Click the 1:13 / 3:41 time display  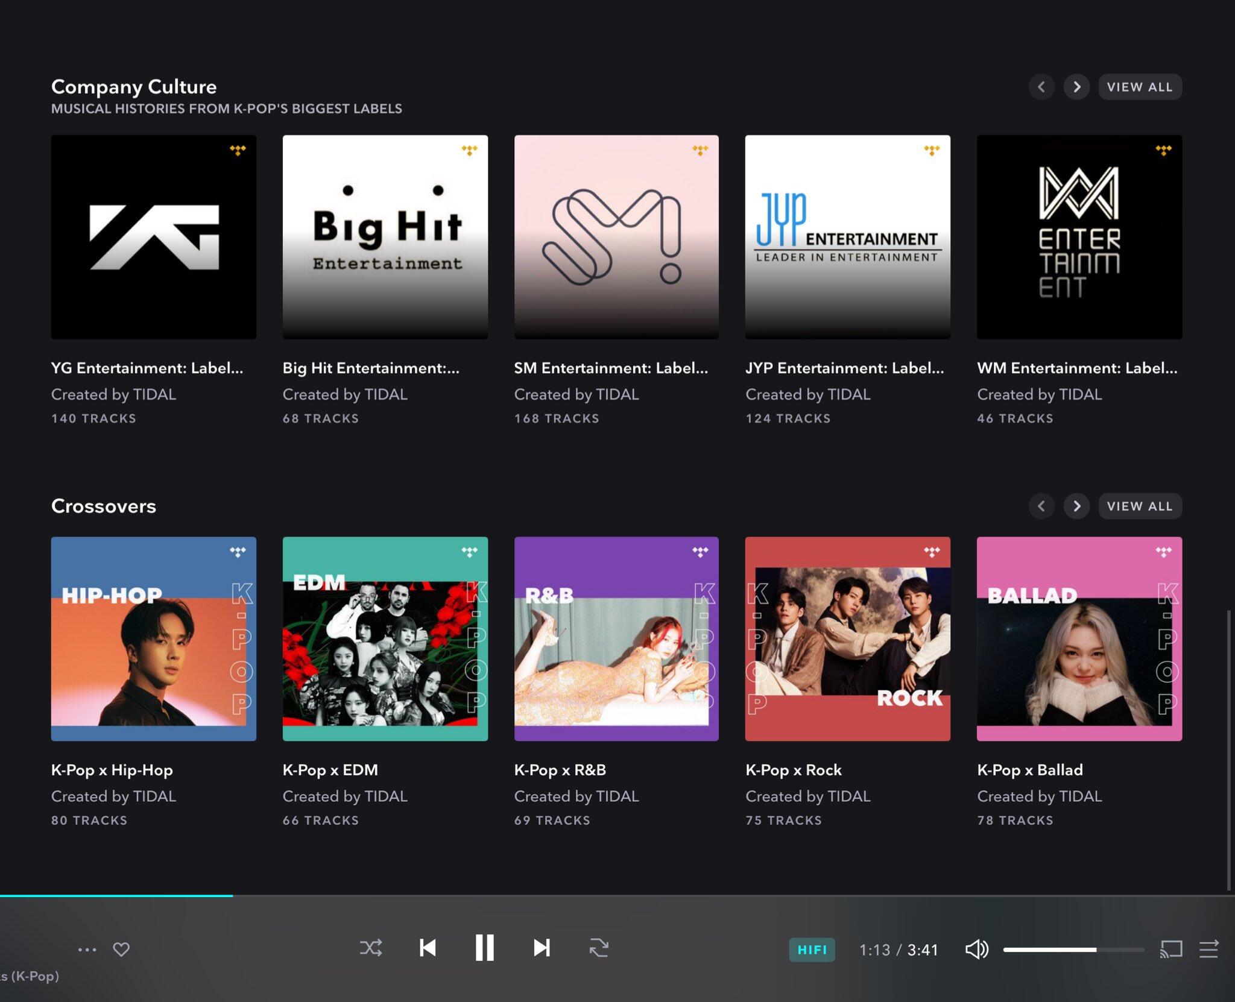click(899, 950)
